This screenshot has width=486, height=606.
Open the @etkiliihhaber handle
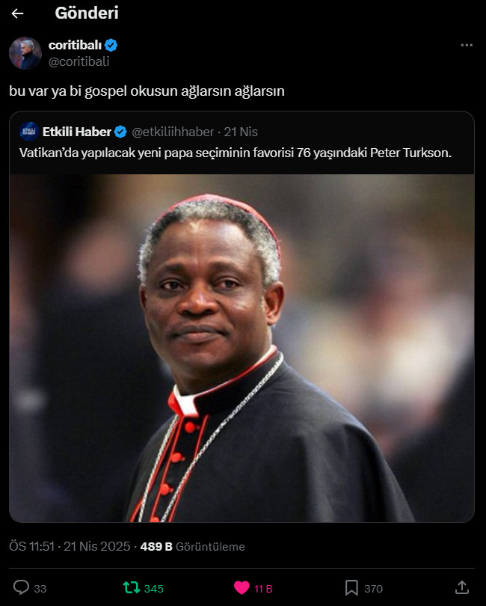(173, 132)
